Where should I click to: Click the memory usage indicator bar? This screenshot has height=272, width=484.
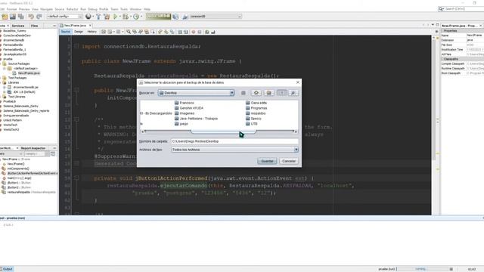(x=158, y=17)
